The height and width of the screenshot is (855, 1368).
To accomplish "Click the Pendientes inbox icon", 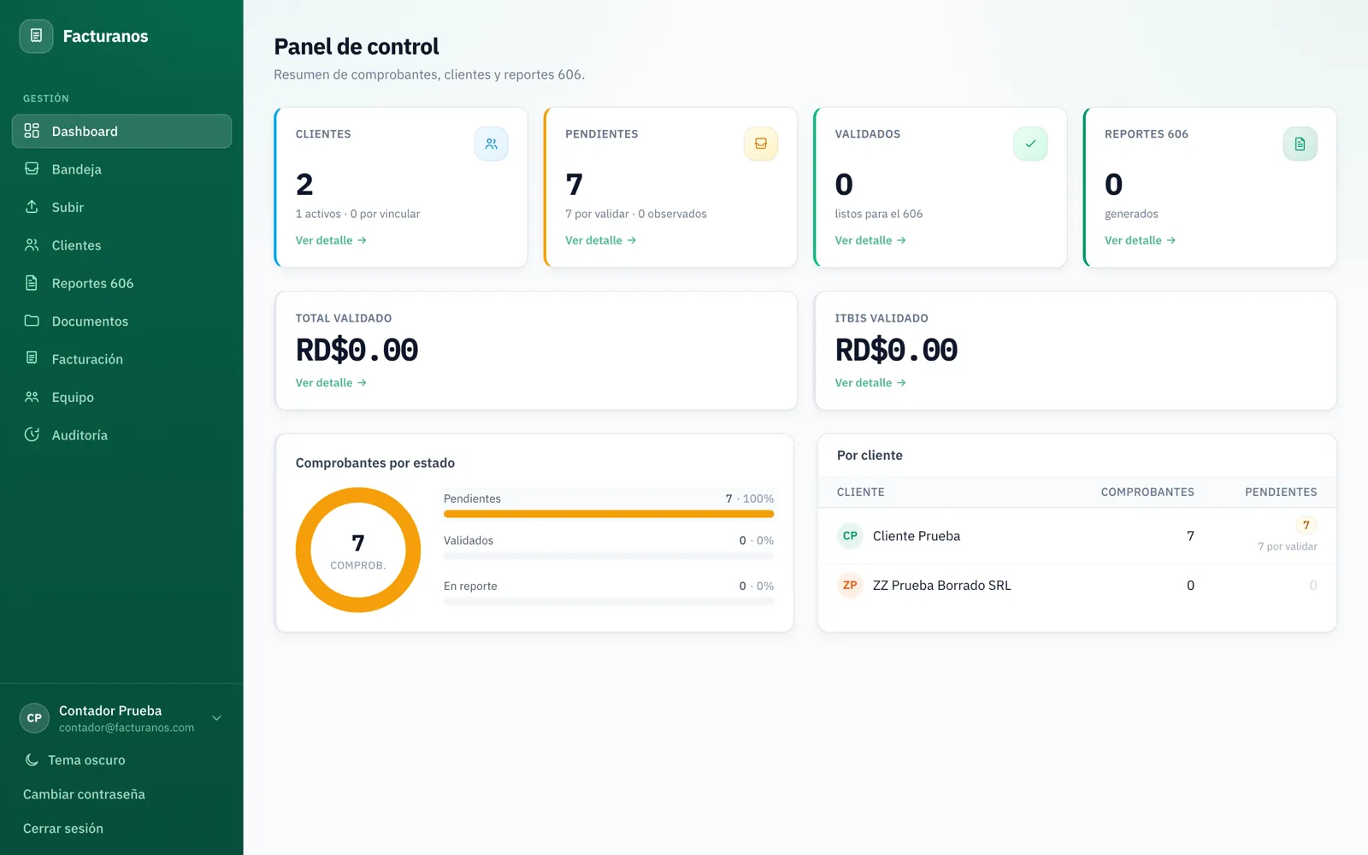I will [x=760, y=144].
